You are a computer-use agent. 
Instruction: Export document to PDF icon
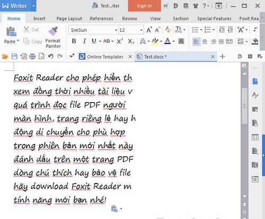click(x=23, y=57)
